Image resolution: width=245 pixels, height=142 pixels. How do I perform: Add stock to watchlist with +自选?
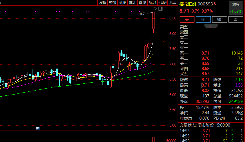pyautogui.click(x=162, y=3)
